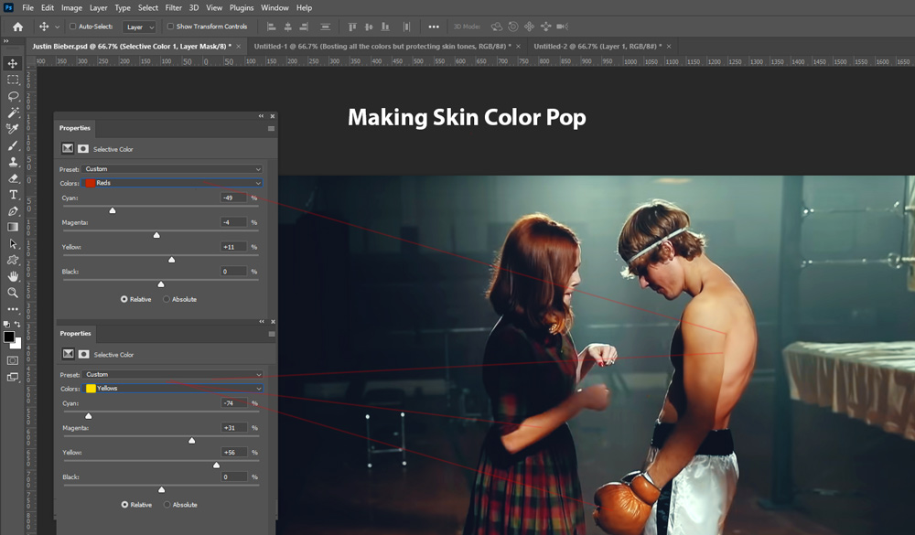The image size is (915, 535).
Task: Select the Custom Shape tool
Action: (13, 261)
